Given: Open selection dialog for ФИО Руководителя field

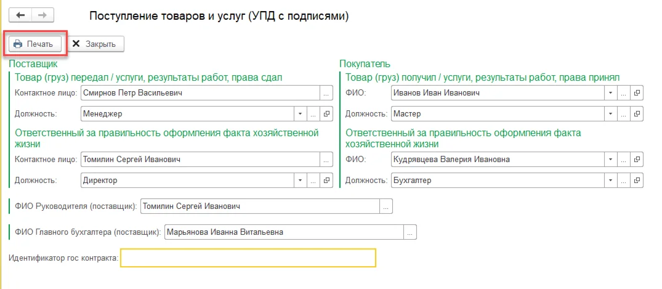Looking at the screenshot, I should (x=386, y=206).
